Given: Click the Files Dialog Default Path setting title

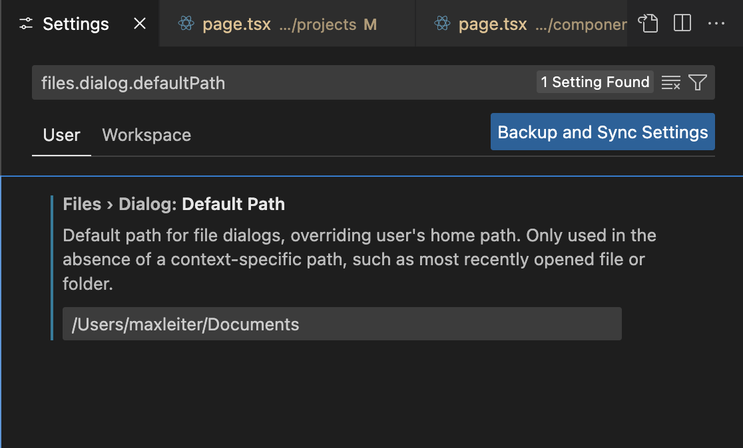Looking at the screenshot, I should click(x=173, y=204).
